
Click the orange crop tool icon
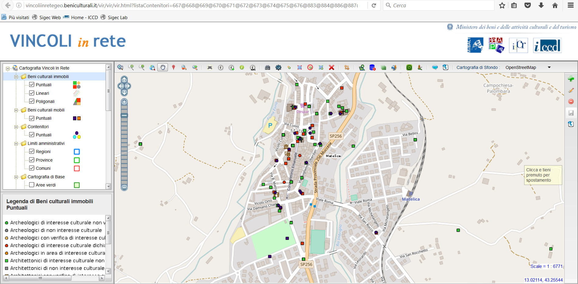coord(346,67)
